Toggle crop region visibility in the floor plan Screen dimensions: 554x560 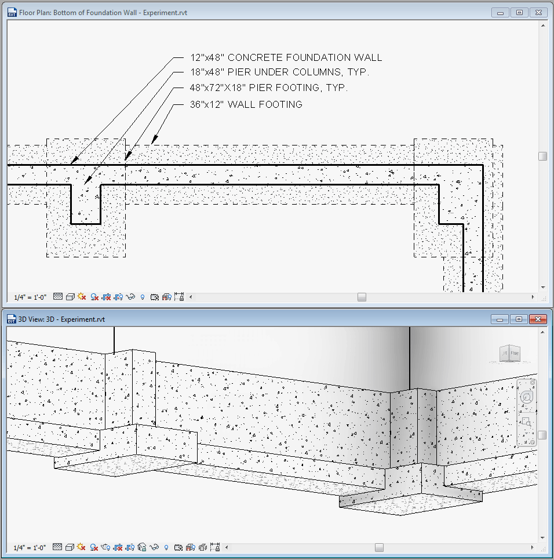click(x=118, y=296)
